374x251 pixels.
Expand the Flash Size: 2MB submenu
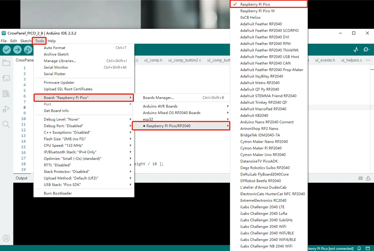pos(84,139)
